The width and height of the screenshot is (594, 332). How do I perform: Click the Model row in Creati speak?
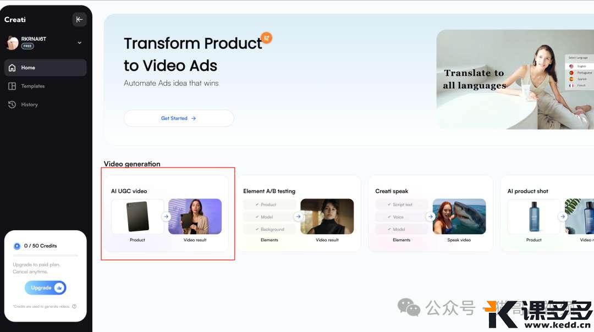[x=402, y=229]
